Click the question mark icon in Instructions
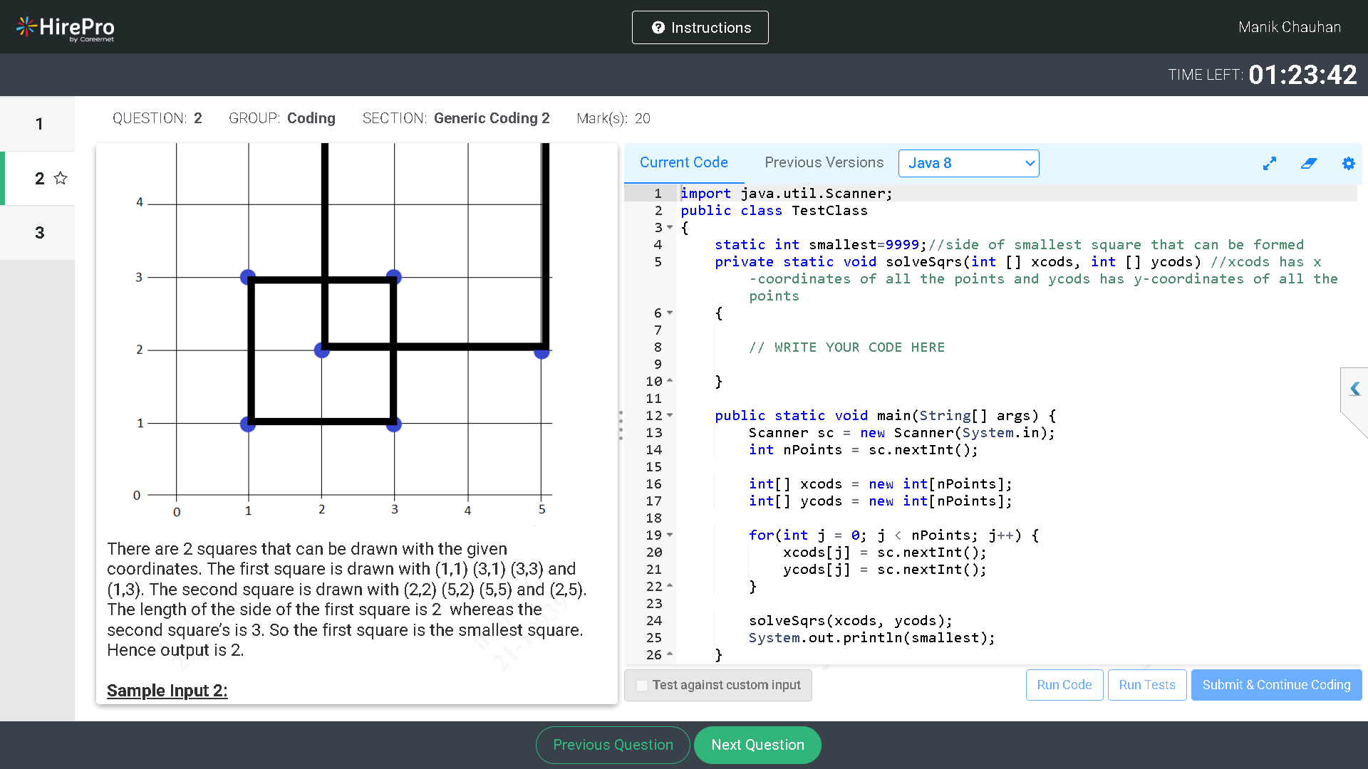 click(658, 28)
